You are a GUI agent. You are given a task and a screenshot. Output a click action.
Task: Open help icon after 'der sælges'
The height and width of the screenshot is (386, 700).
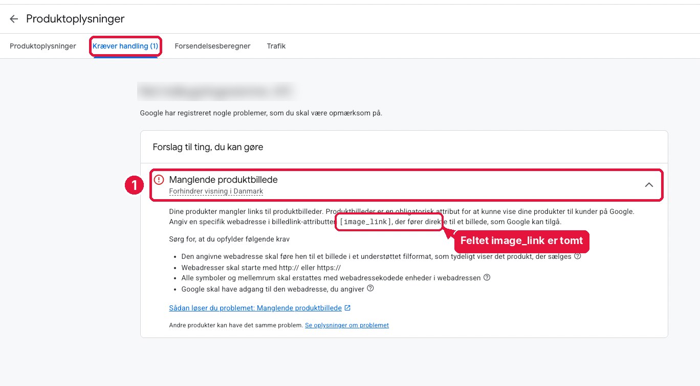click(578, 256)
